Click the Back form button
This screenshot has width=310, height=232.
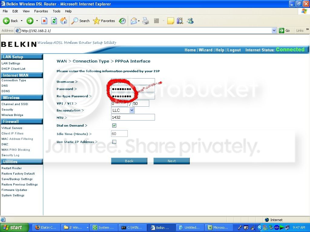pos(129,161)
